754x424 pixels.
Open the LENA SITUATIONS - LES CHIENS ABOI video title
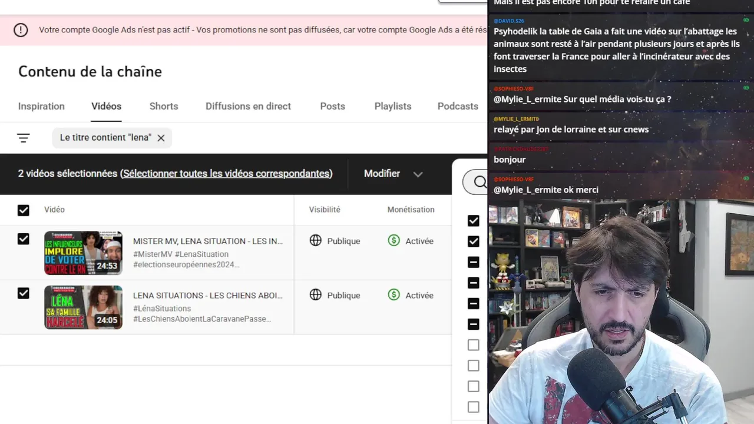pyautogui.click(x=208, y=295)
